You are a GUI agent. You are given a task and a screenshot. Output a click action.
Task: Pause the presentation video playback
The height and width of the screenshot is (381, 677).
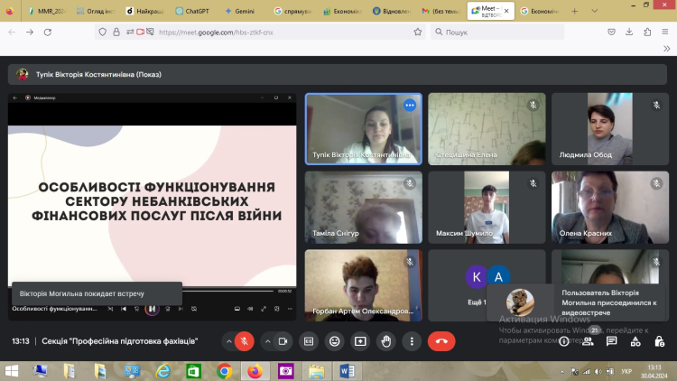(x=152, y=309)
